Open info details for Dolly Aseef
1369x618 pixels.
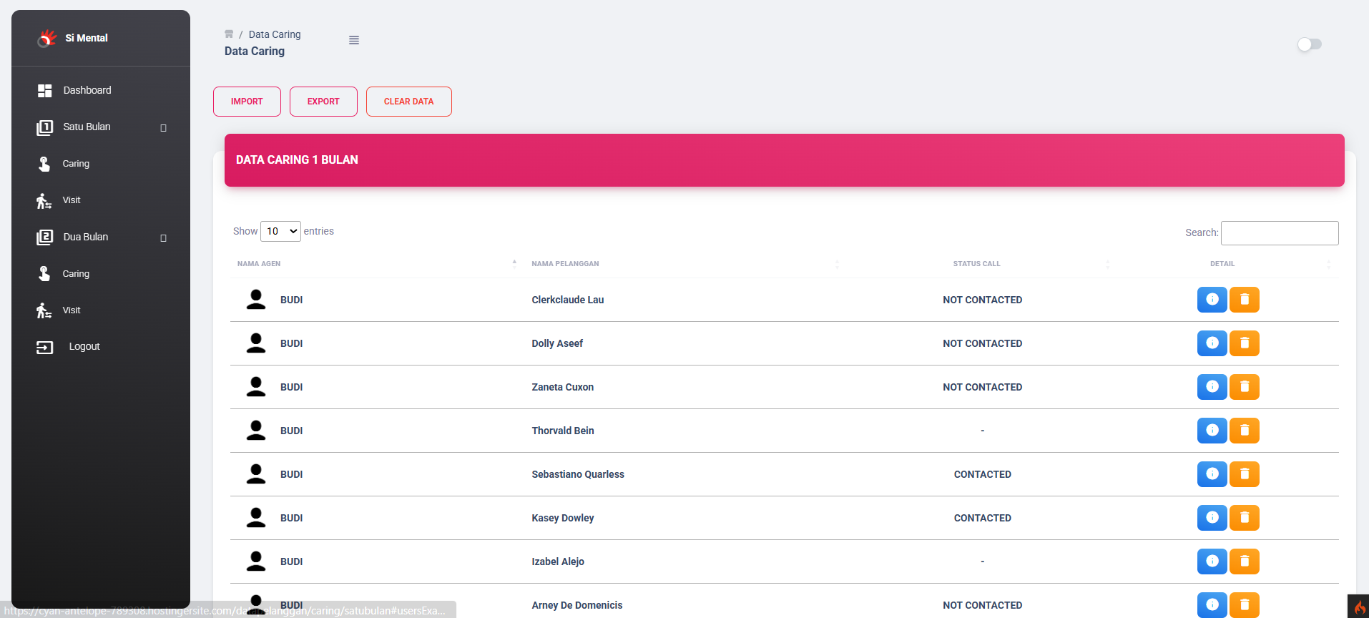(1212, 343)
